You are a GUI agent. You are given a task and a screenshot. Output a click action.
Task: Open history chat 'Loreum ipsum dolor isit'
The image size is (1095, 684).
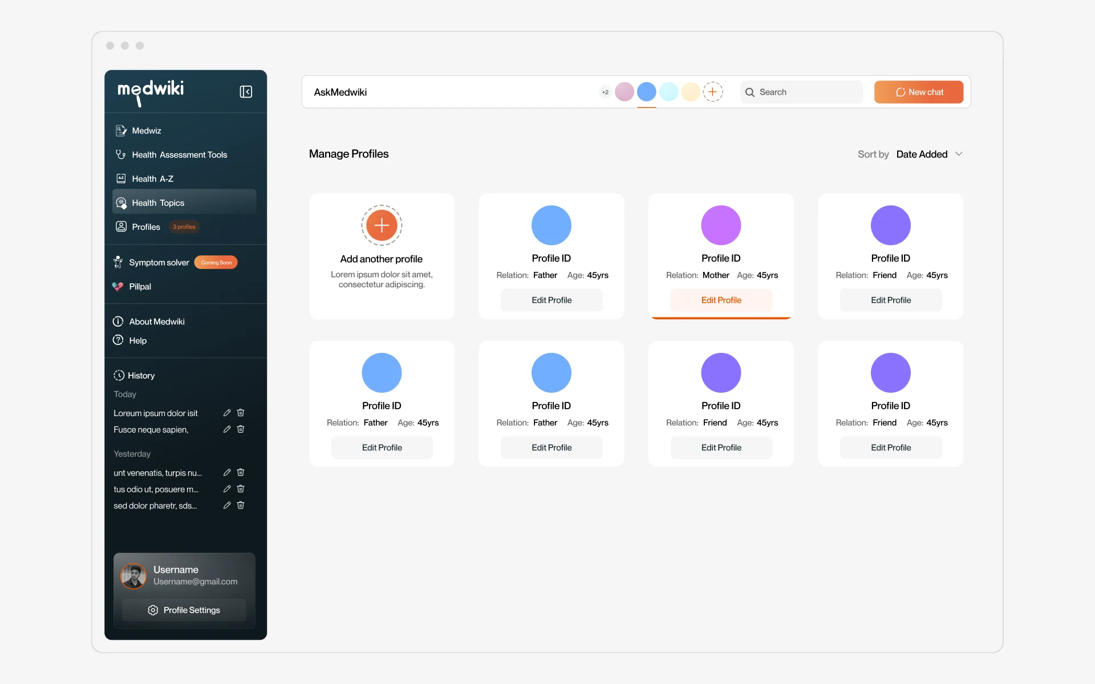click(x=155, y=413)
